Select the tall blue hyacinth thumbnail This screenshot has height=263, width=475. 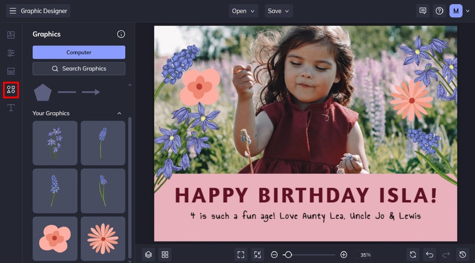tap(55, 191)
